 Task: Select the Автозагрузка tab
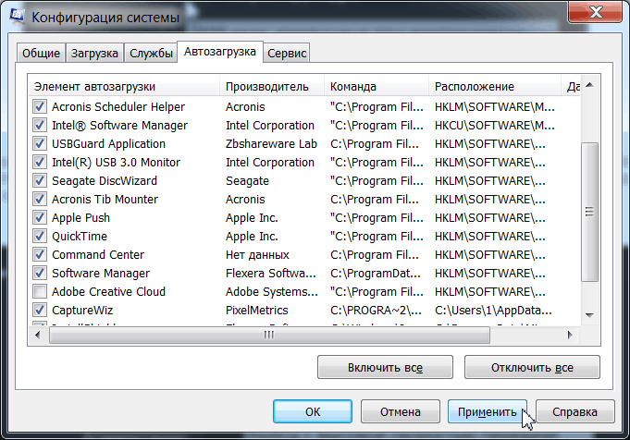click(220, 52)
